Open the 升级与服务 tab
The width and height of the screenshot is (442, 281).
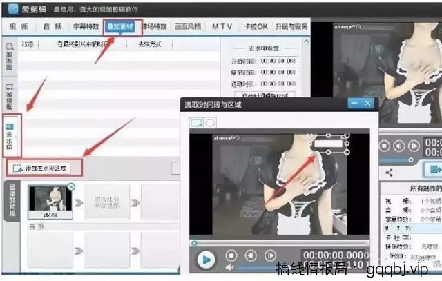tap(291, 27)
